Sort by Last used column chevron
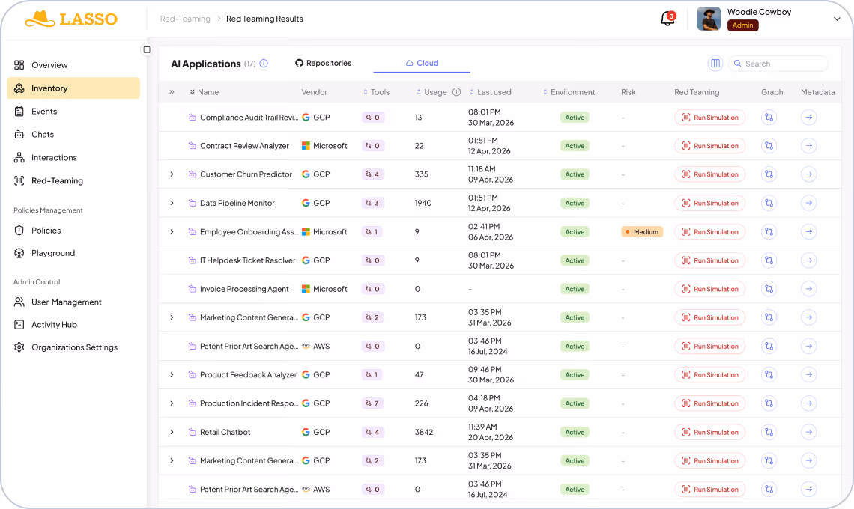The width and height of the screenshot is (854, 509). pos(472,91)
